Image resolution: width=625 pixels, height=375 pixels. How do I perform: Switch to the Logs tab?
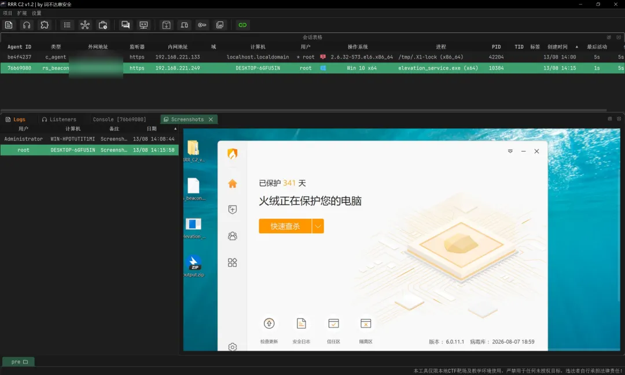click(16, 119)
